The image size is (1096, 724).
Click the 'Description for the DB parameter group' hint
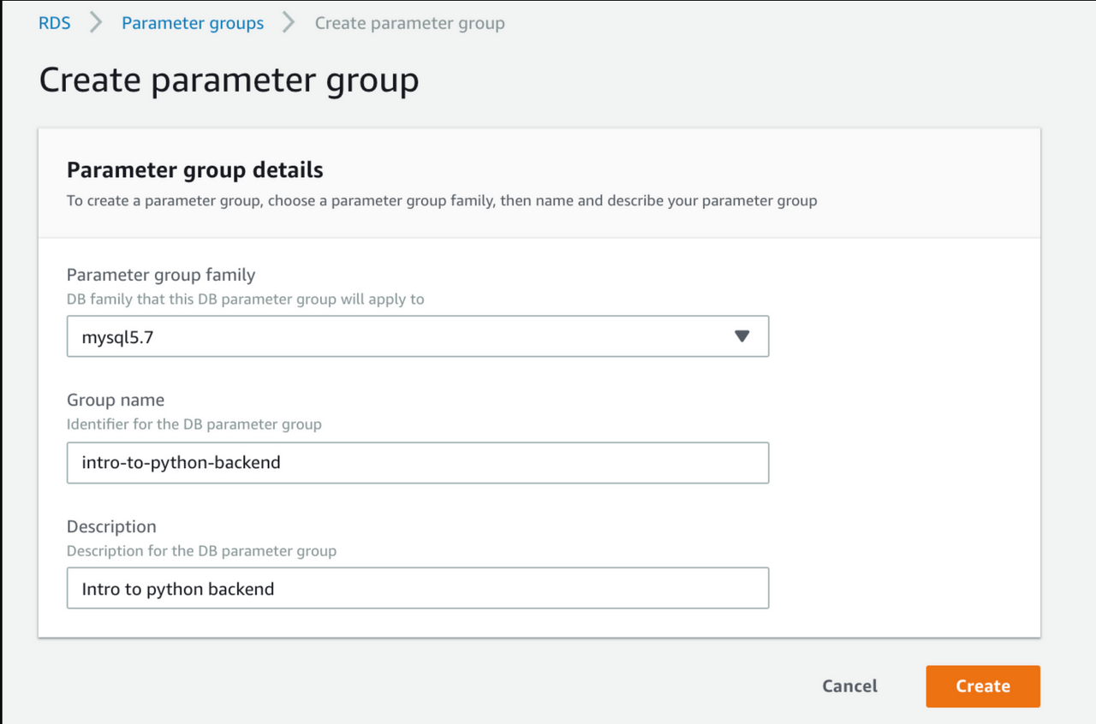point(201,550)
